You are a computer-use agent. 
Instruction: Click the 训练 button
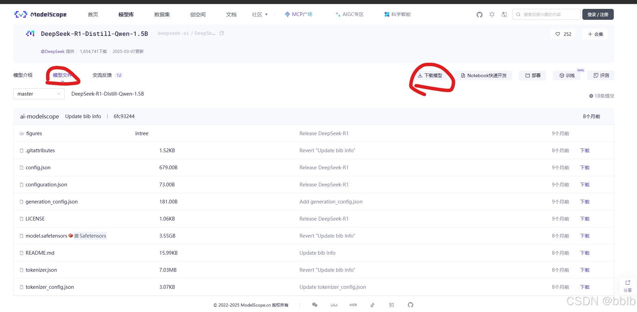[x=567, y=75]
